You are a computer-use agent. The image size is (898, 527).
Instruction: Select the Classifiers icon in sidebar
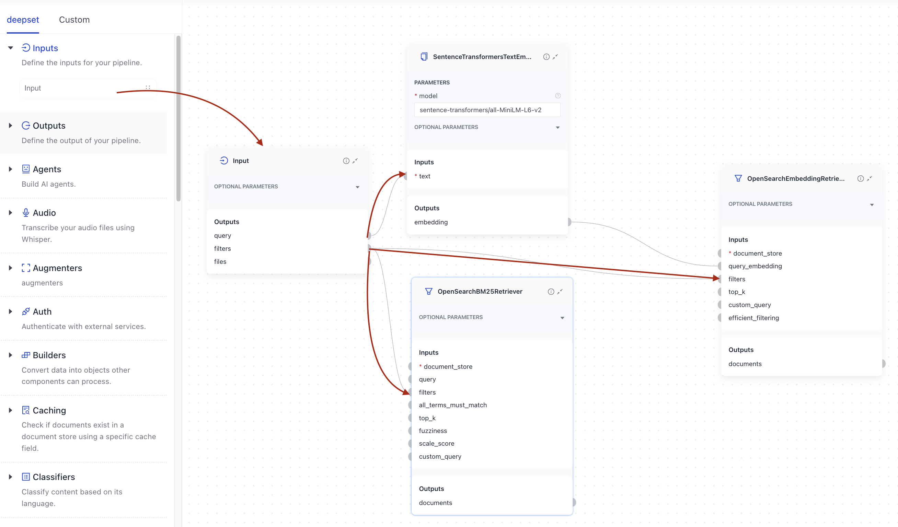tap(26, 477)
